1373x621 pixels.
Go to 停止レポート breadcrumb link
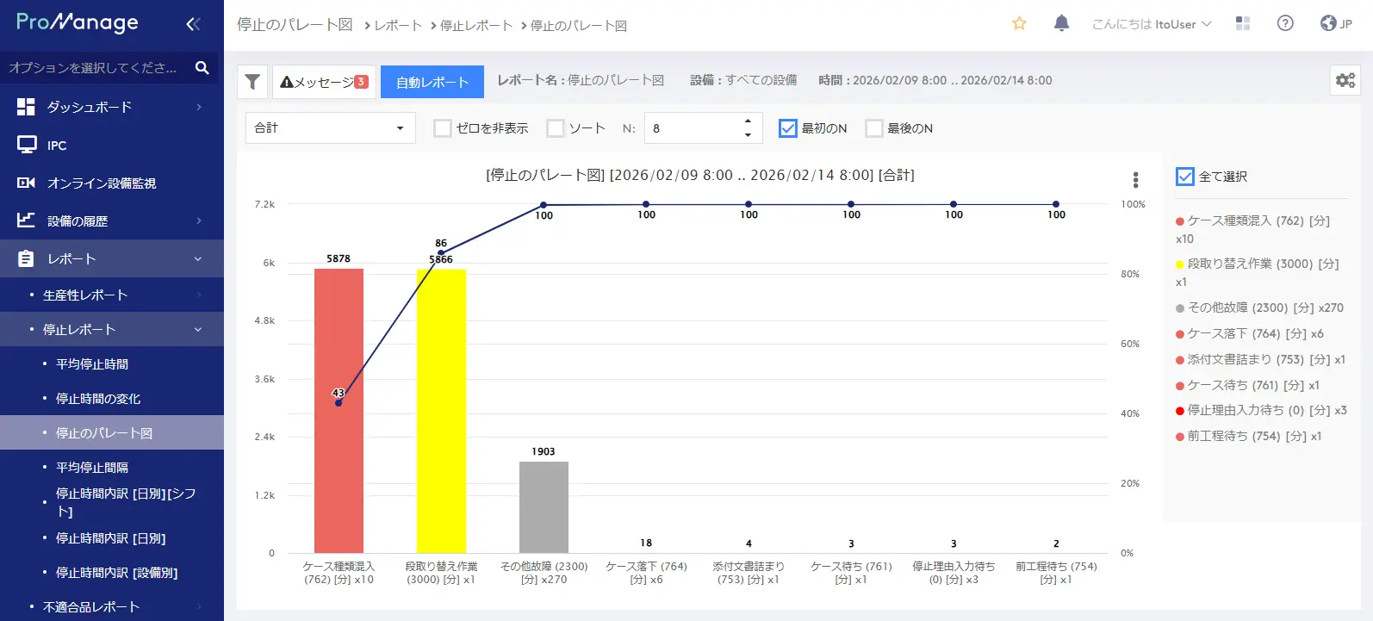coord(476,25)
